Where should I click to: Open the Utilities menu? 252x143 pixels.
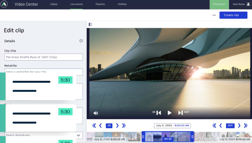(x=122, y=4)
